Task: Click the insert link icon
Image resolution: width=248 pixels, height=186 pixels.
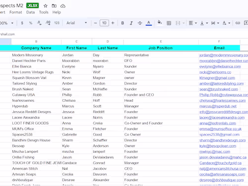Action: pos(238,23)
